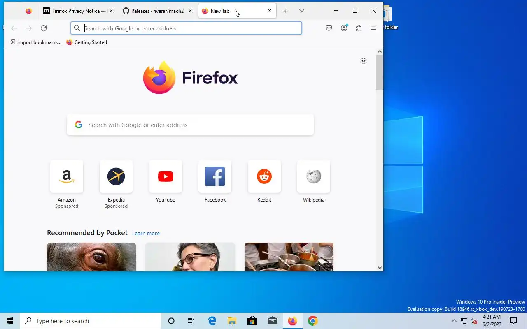Close the Releases riverar/mach2 tab
Viewport: 527px width, 329px height.
(190, 11)
